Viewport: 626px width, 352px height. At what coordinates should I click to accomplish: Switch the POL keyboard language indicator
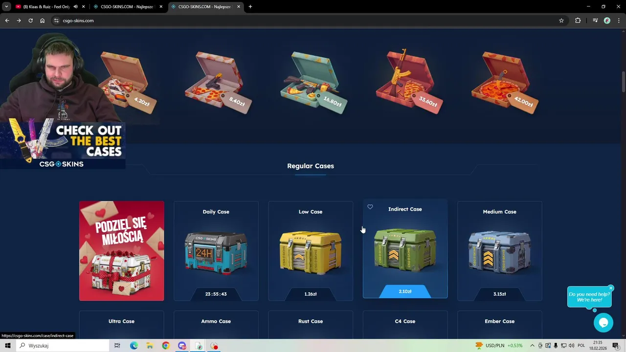tap(581, 346)
